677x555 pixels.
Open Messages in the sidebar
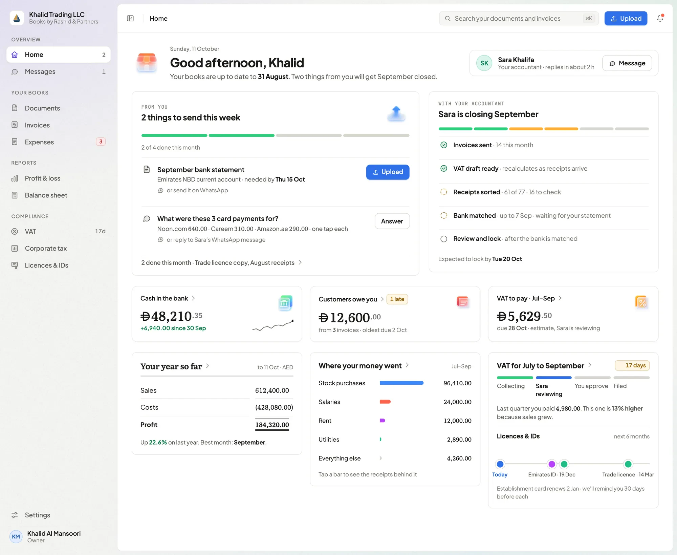coord(58,71)
